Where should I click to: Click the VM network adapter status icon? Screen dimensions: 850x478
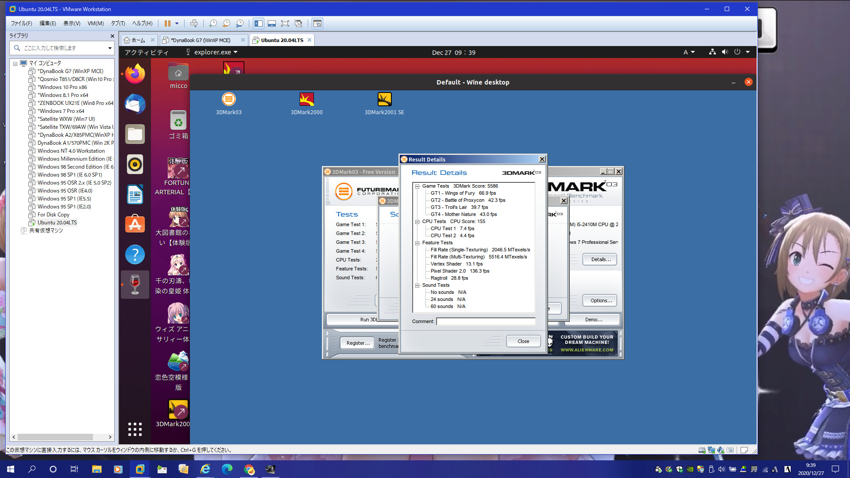(x=711, y=450)
